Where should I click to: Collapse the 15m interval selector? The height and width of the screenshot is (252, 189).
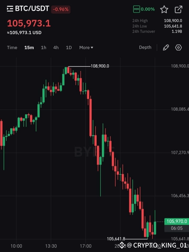(29, 48)
